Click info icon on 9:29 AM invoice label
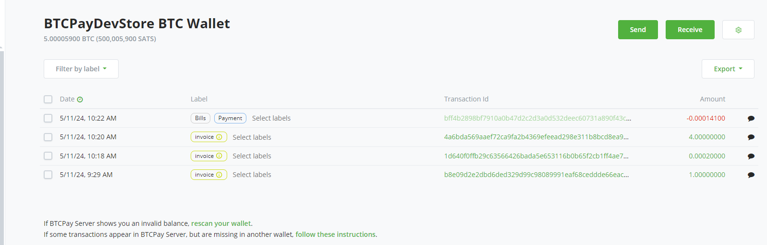The height and width of the screenshot is (245, 767). tap(219, 175)
